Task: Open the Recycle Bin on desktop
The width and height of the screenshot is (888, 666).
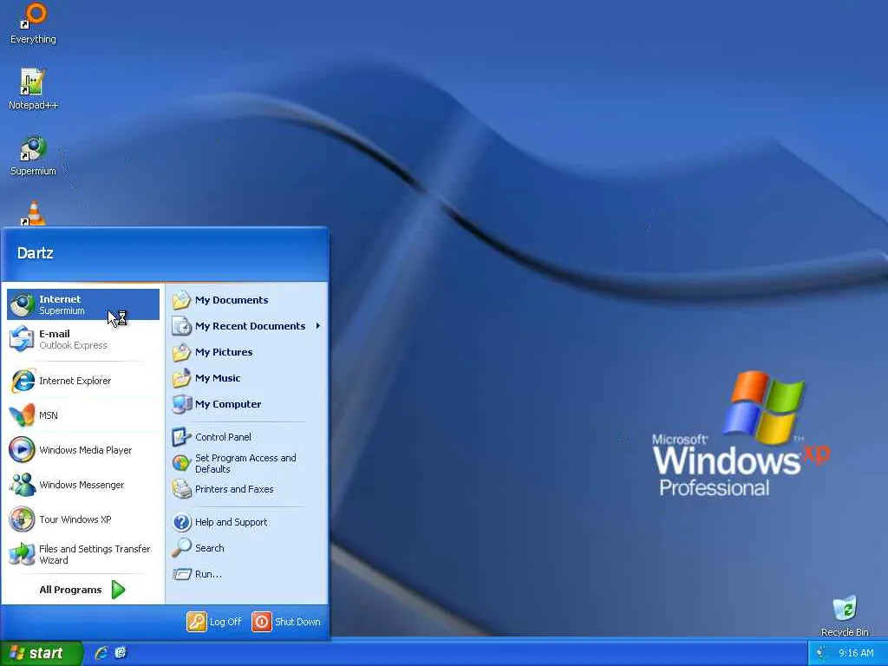Action: [x=845, y=617]
